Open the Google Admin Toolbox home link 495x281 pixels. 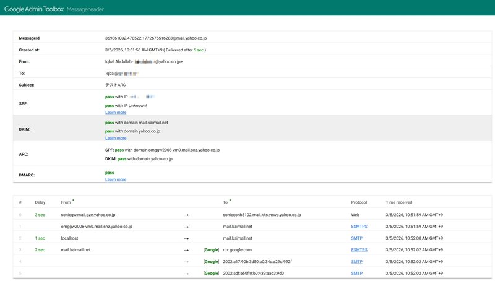point(34,9)
